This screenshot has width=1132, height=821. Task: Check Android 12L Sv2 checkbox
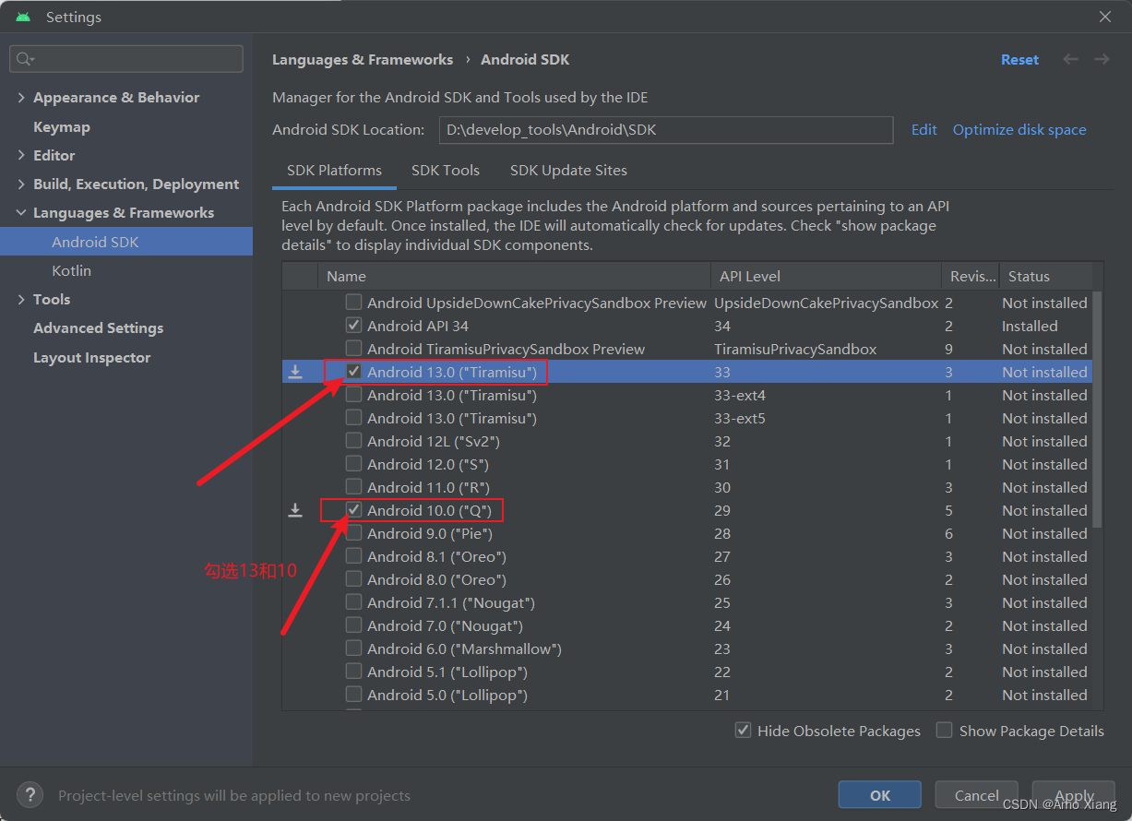click(353, 441)
